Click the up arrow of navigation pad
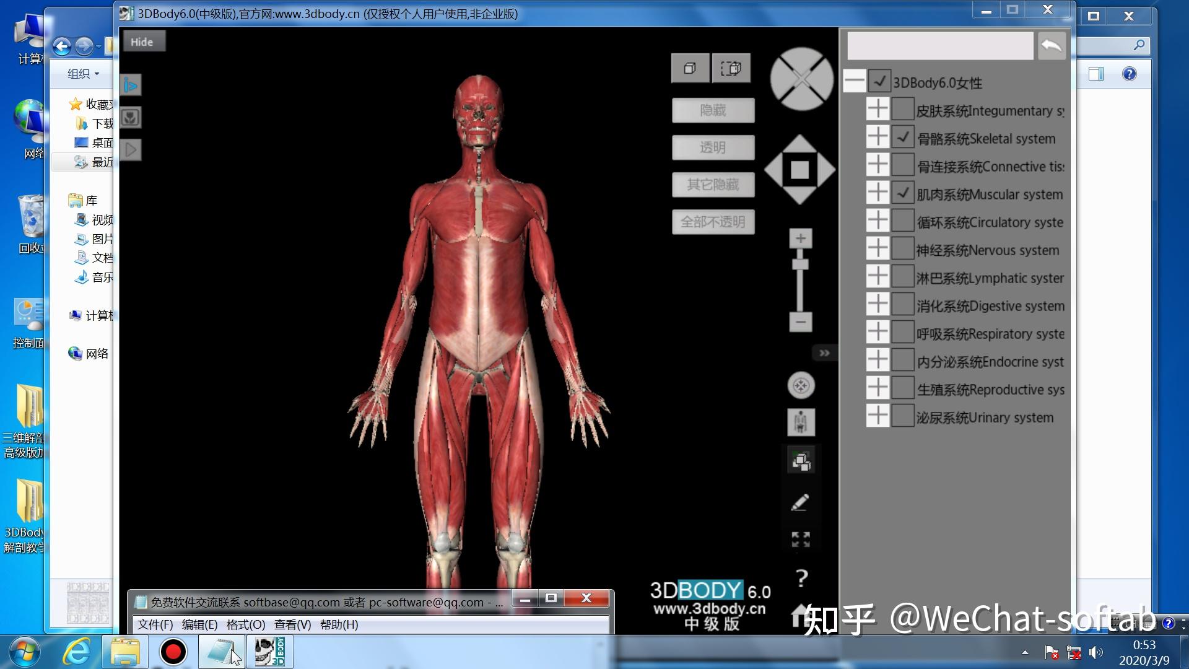Screen dimensions: 1189x669 coord(800,142)
